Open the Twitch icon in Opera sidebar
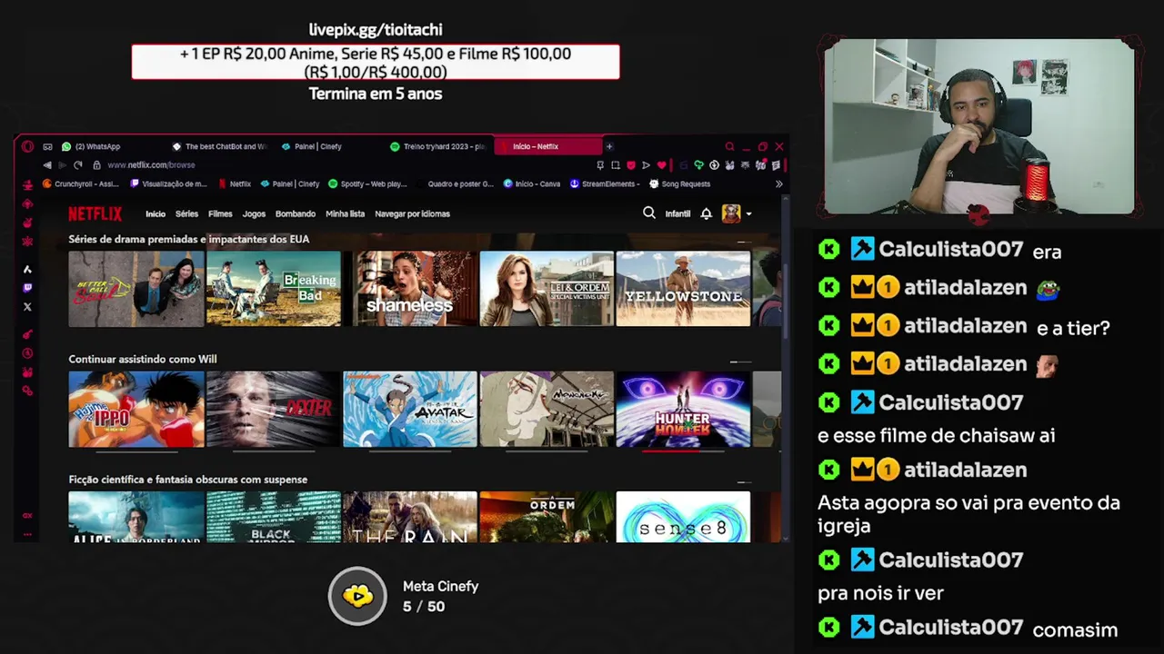 point(27,288)
